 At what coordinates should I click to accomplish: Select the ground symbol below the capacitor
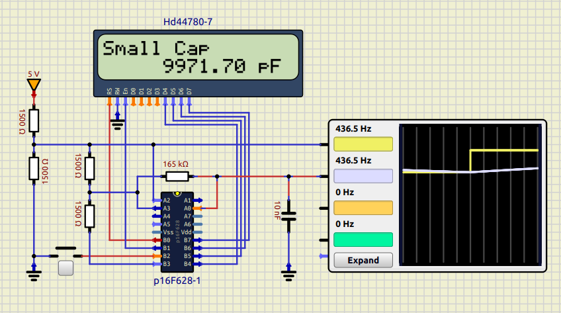click(x=288, y=275)
